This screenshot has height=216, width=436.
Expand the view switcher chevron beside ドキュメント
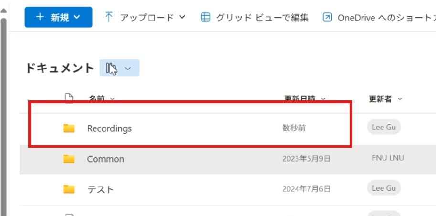128,69
